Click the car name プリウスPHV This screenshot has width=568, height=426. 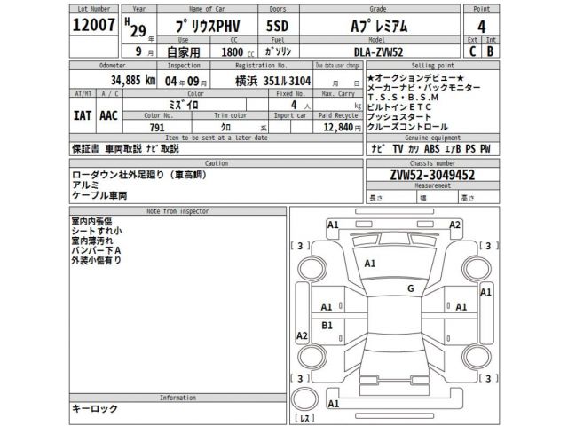point(207,27)
